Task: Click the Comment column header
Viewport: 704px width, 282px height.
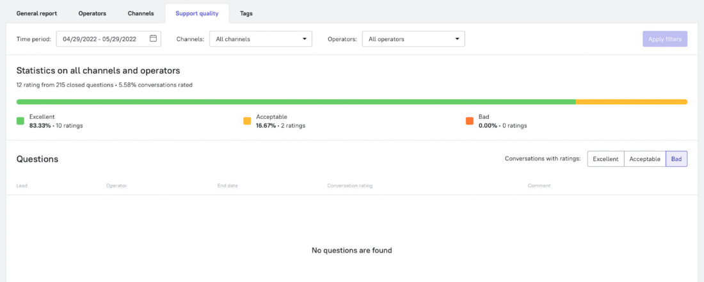Action: coord(539,185)
